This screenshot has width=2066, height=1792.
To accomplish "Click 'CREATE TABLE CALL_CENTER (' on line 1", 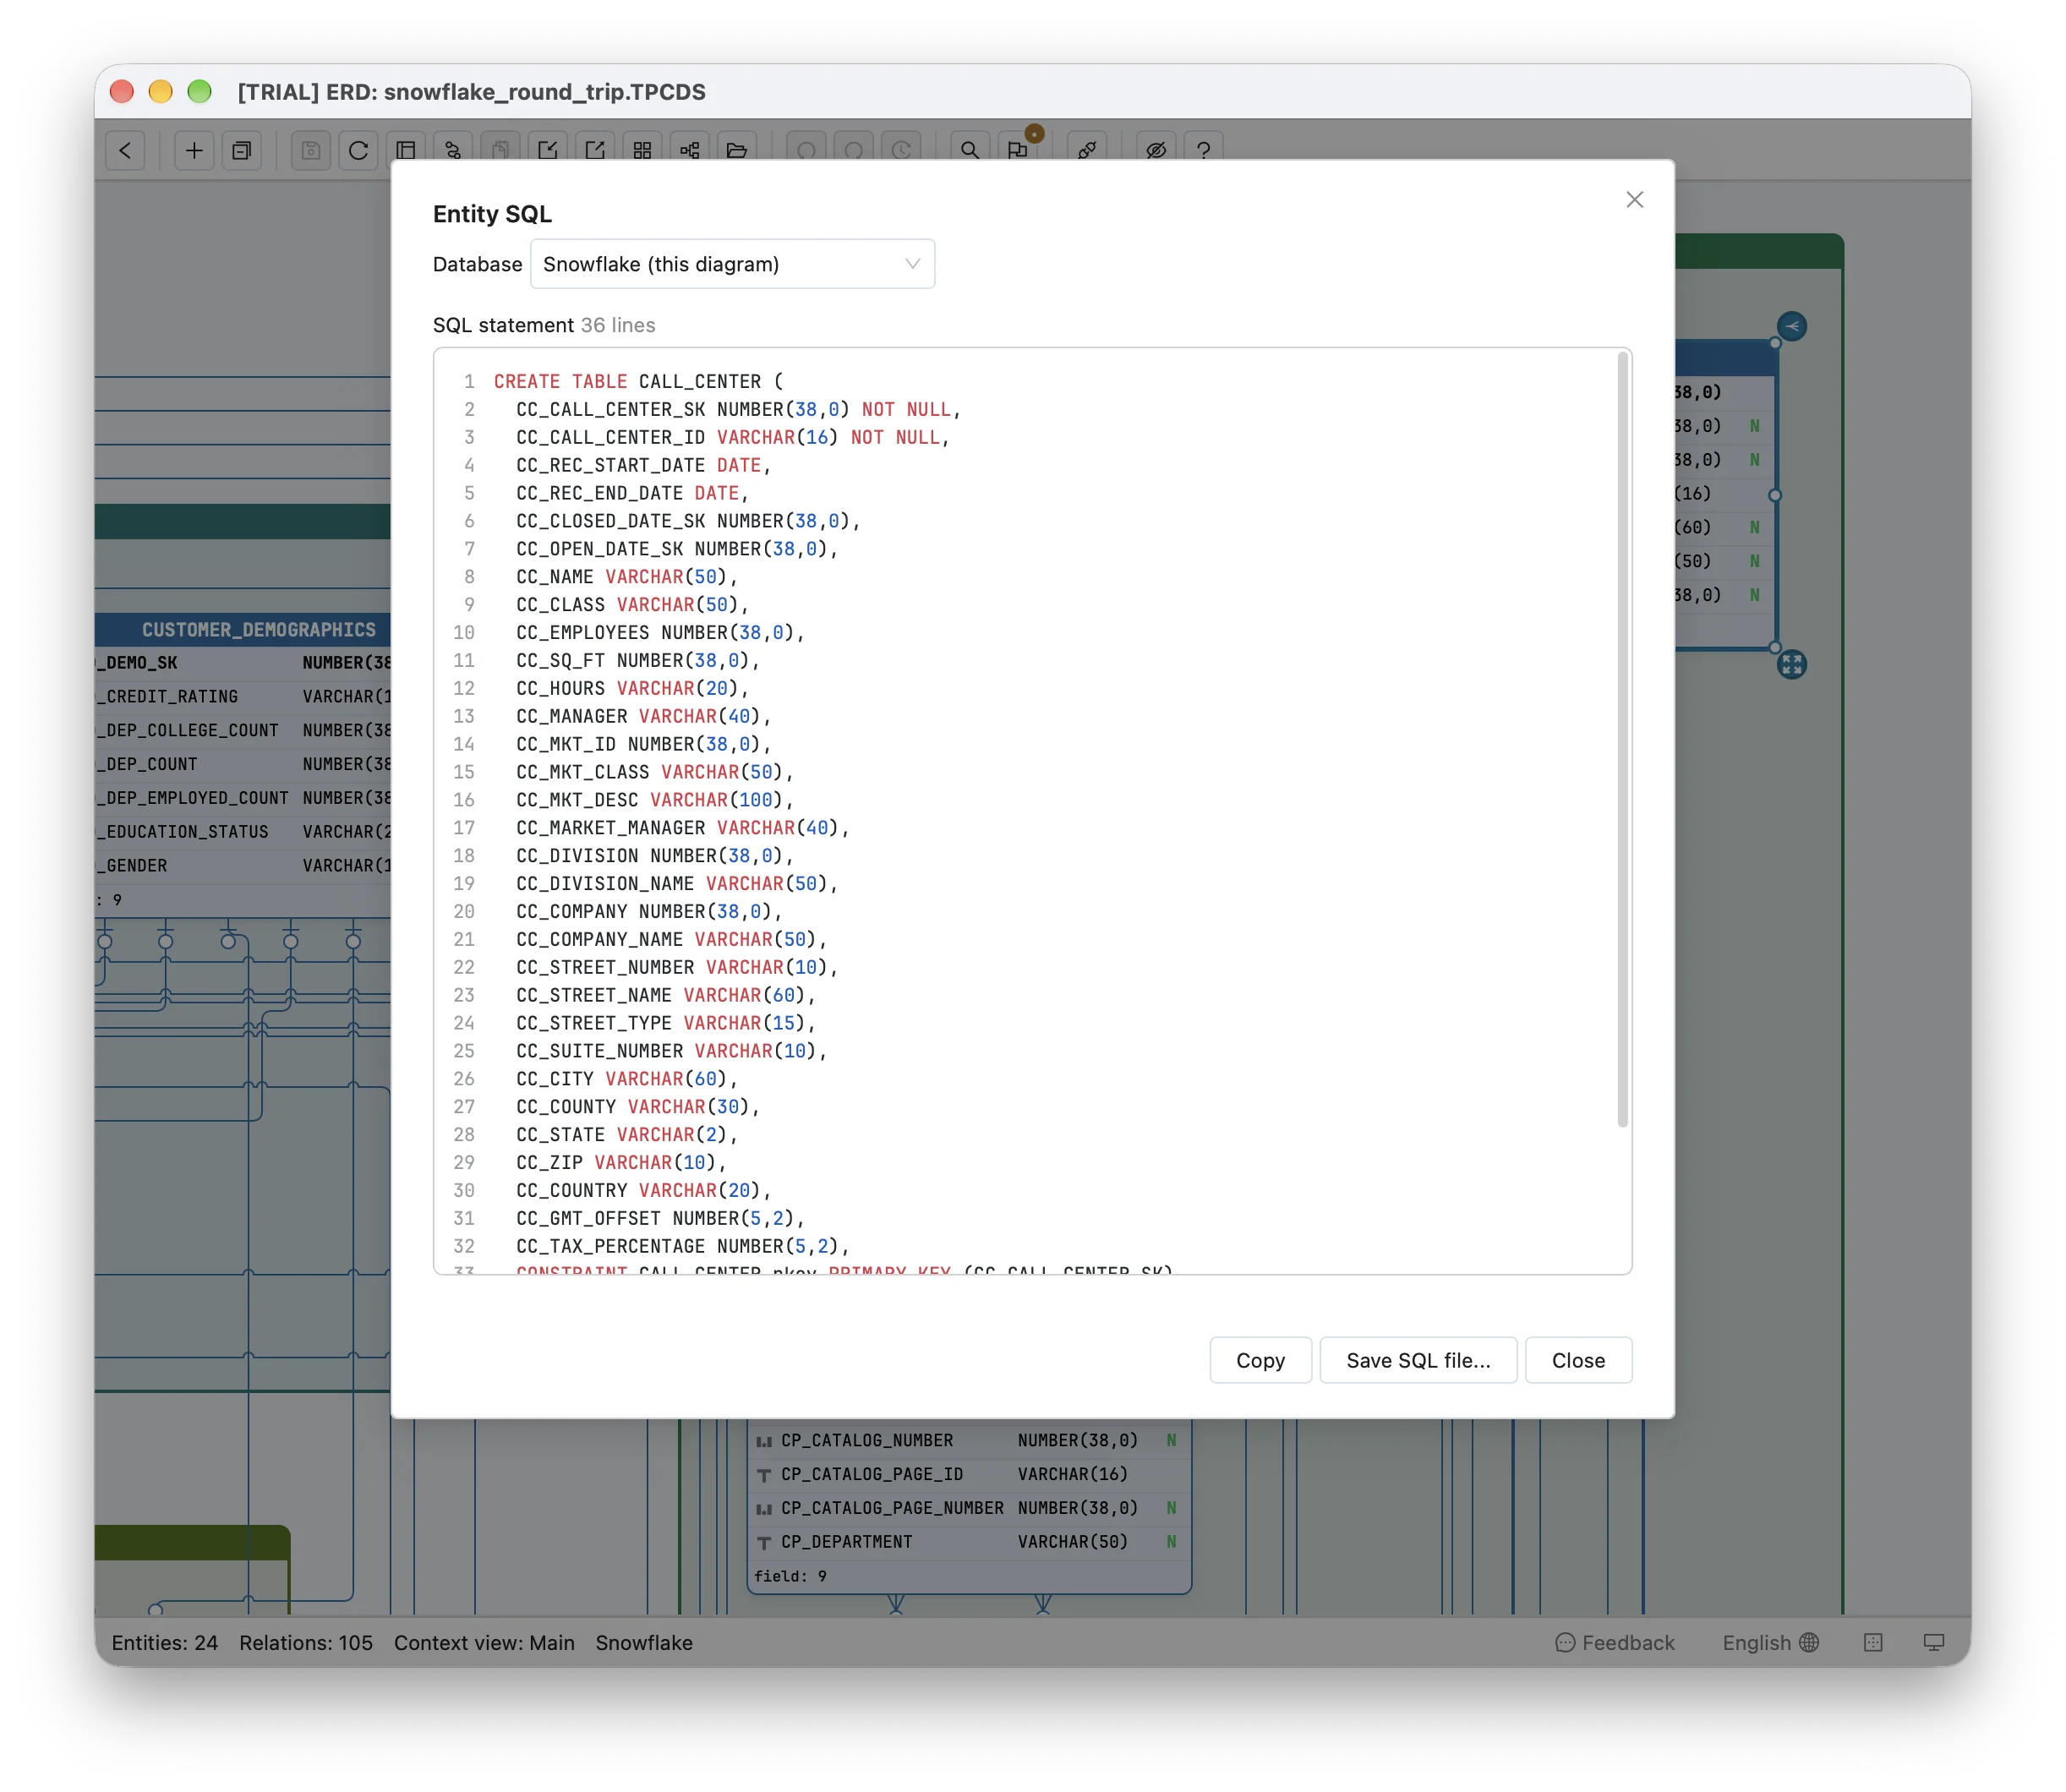I will (639, 382).
